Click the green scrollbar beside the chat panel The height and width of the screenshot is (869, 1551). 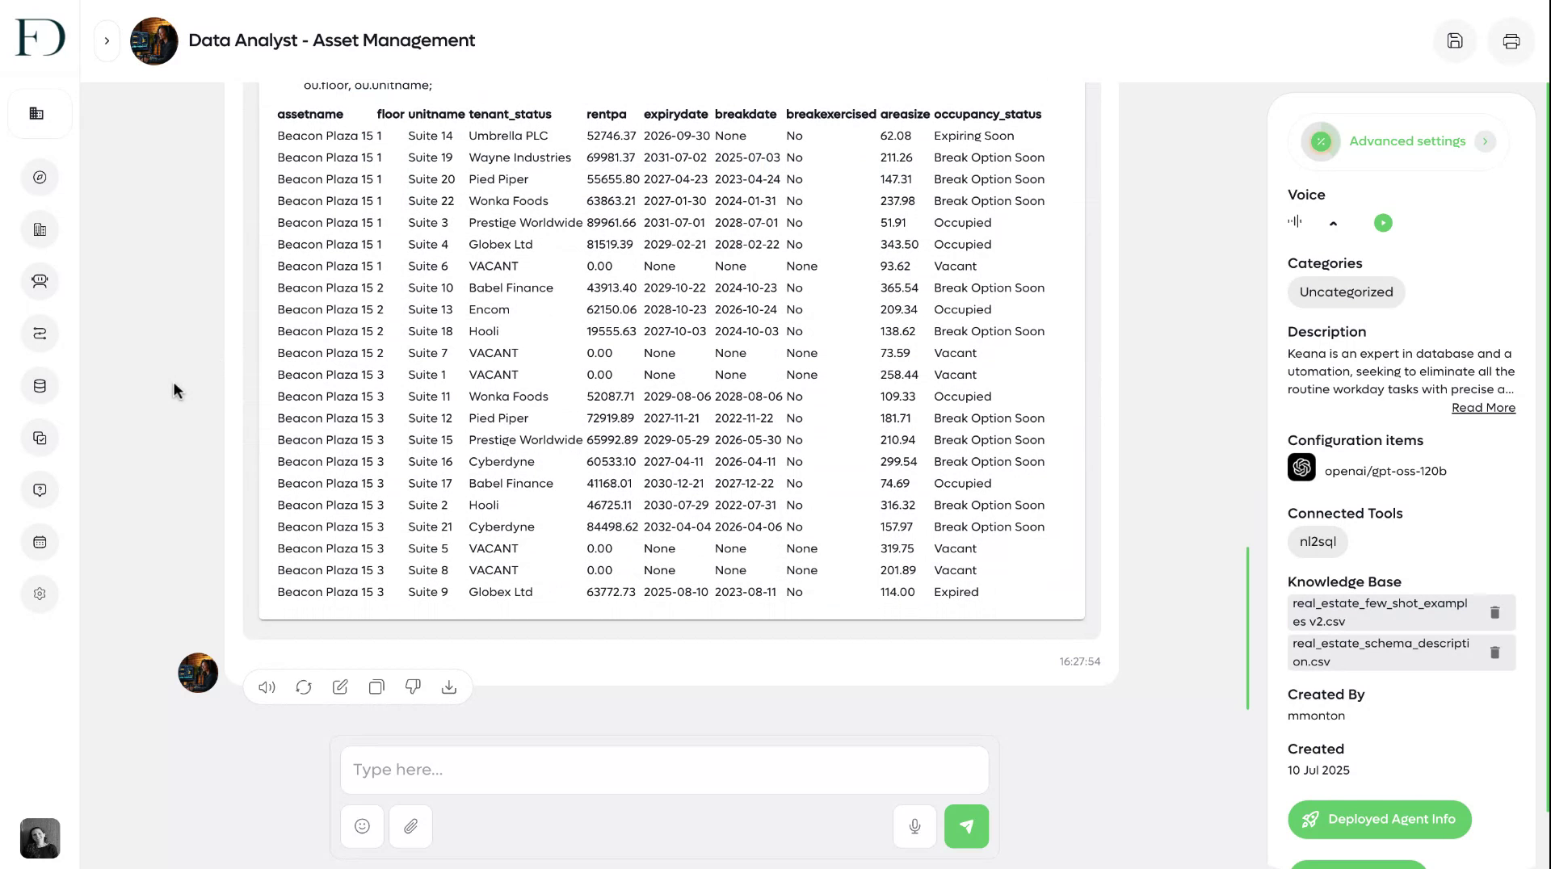(x=1247, y=629)
